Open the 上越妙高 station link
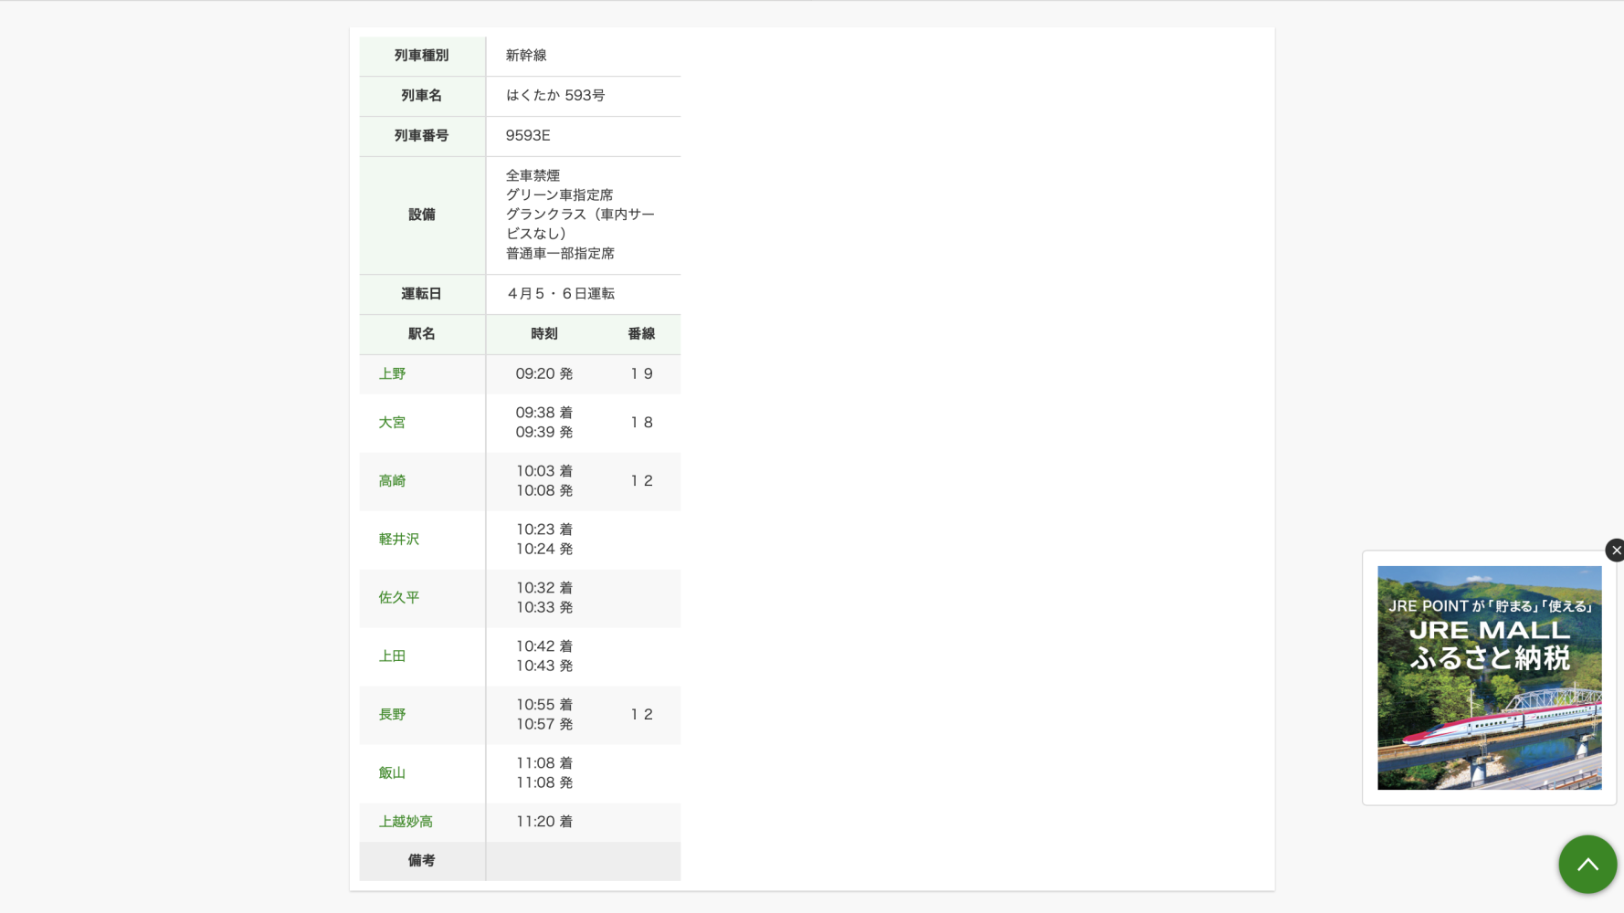This screenshot has width=1624, height=913. (x=406, y=822)
